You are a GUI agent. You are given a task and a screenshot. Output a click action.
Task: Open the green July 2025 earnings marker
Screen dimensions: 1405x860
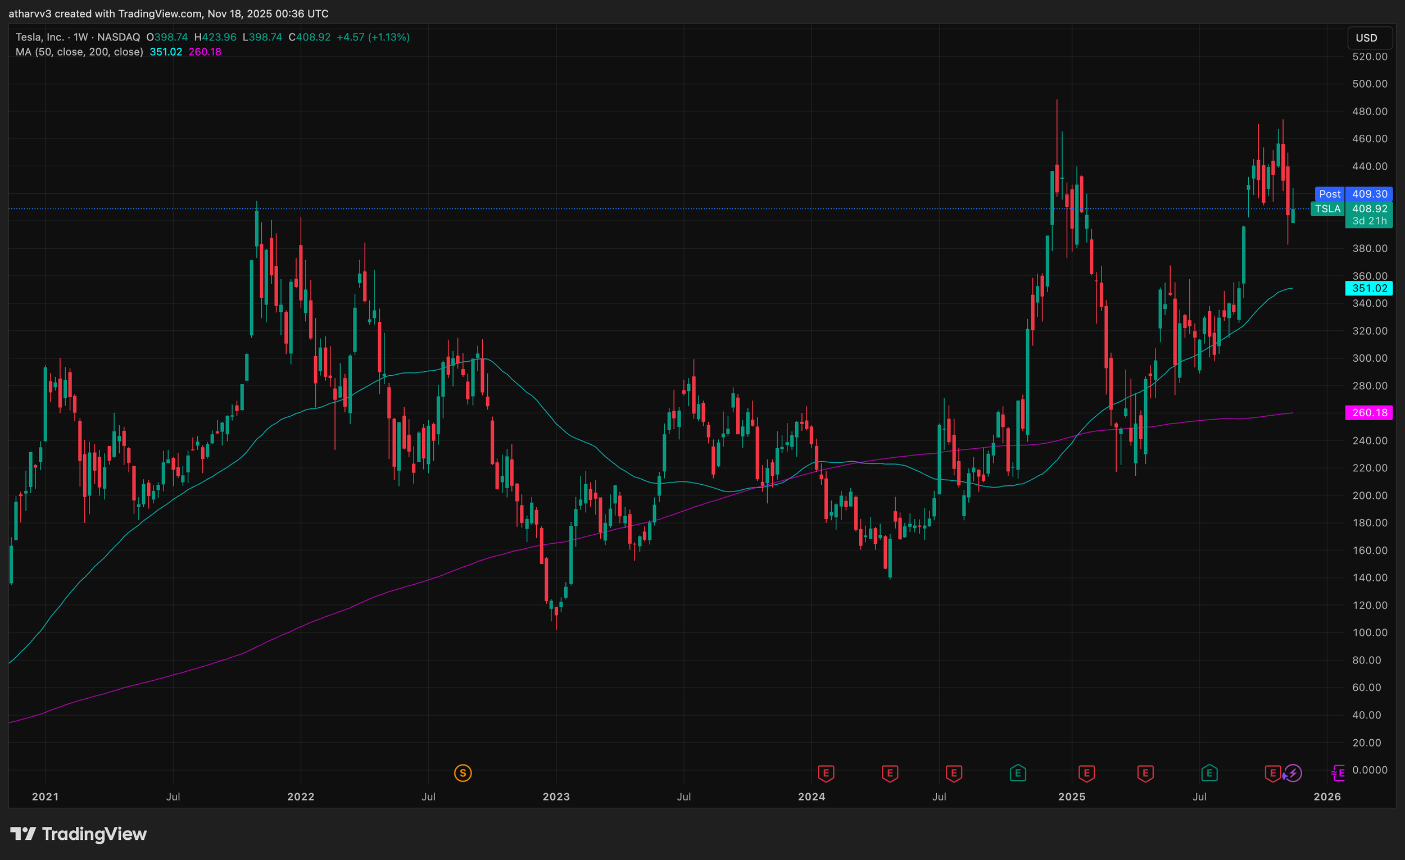point(1209,773)
